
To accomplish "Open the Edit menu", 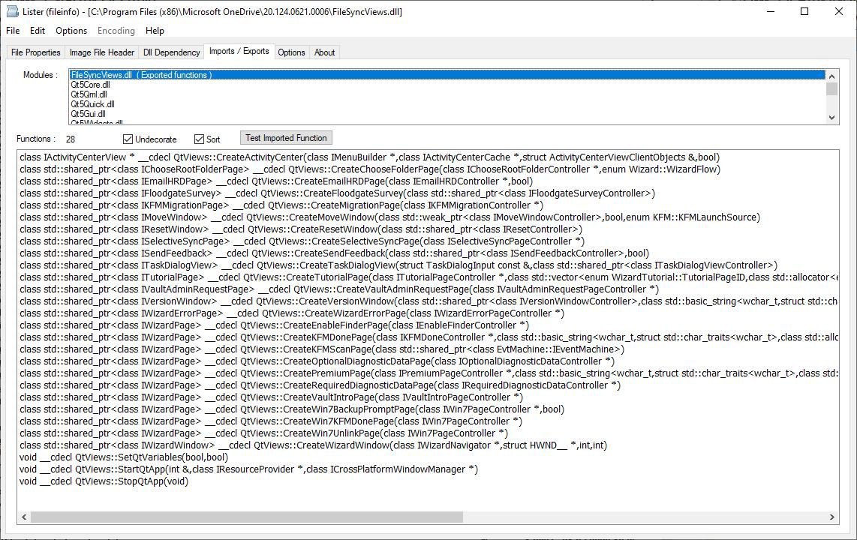I will 38,31.
